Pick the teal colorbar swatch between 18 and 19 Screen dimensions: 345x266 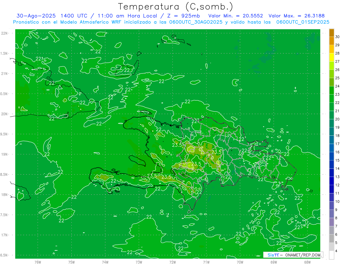coord(331,131)
